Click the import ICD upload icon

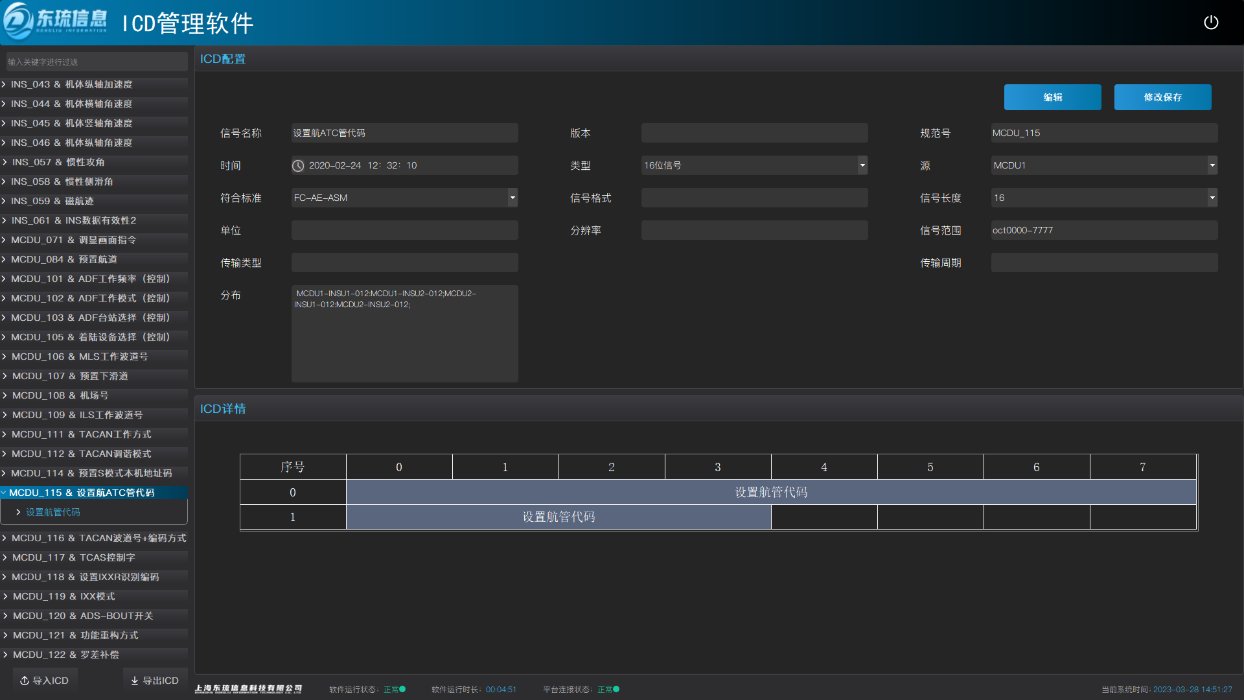[x=25, y=681]
